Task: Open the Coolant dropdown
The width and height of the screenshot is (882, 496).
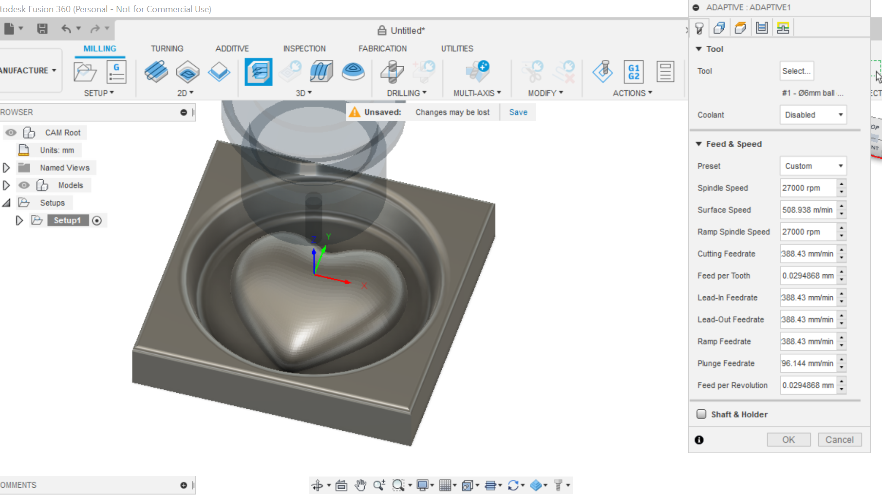Action: (x=813, y=115)
